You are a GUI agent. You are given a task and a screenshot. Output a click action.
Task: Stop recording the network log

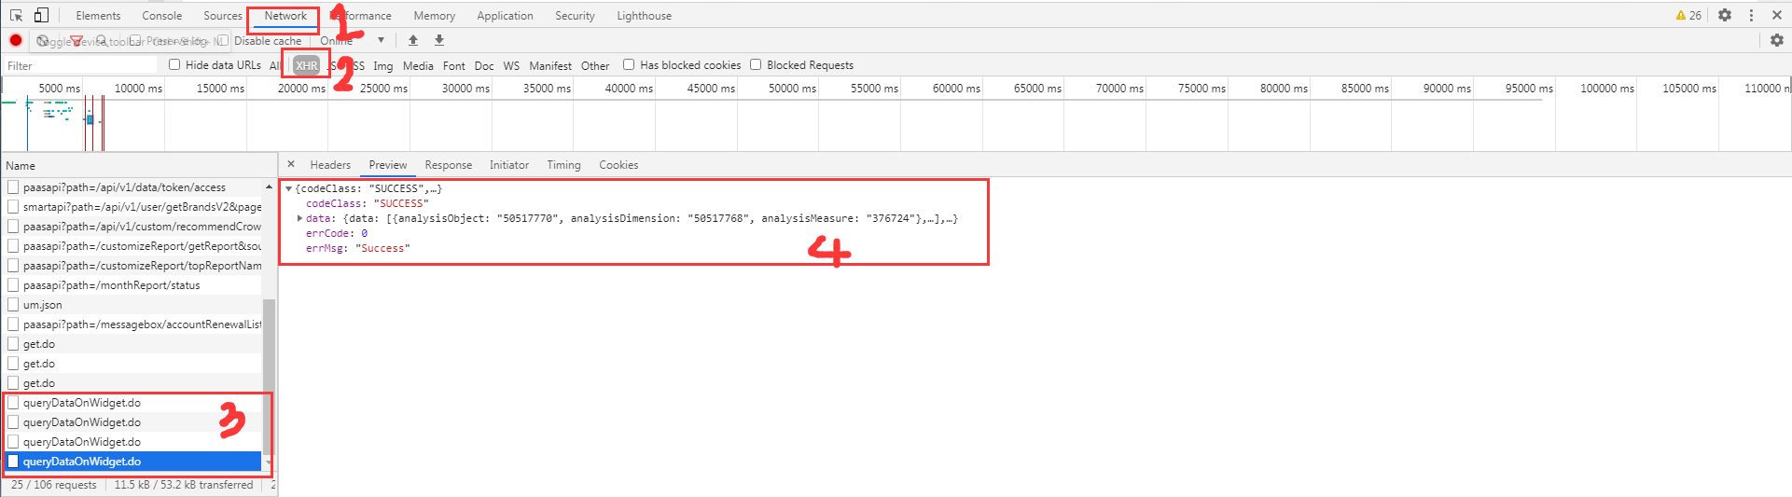(x=16, y=40)
